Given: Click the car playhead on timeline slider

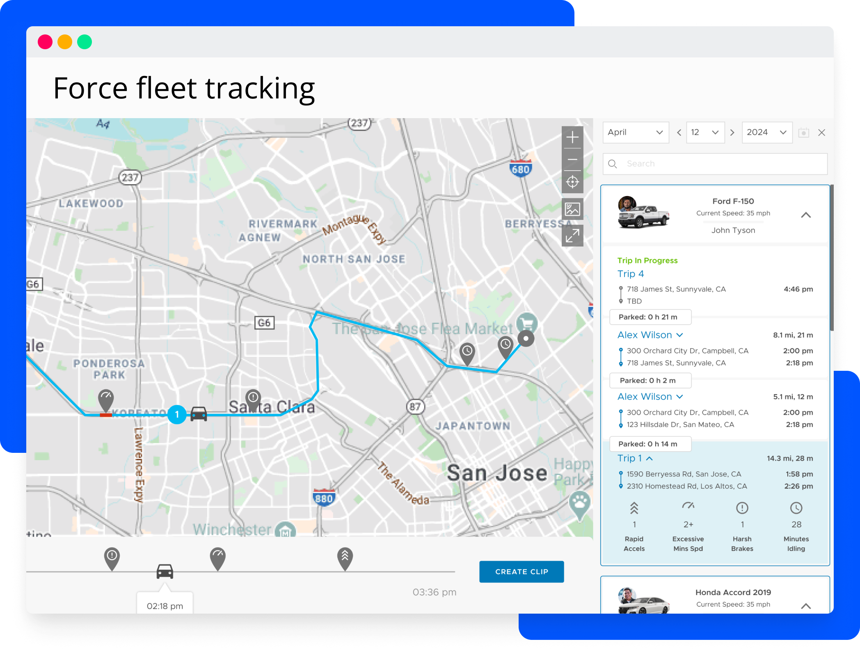Looking at the screenshot, I should (165, 571).
